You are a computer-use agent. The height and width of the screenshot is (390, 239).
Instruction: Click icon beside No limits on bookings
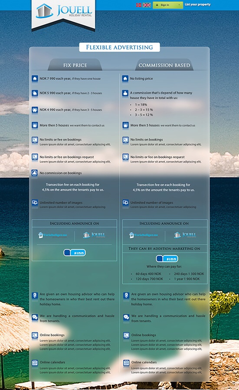point(125,140)
